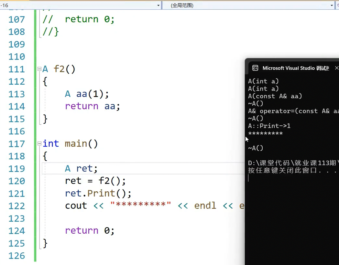This screenshot has height=265, width=339.
Task: Click line number 107
Action: tap(16, 19)
